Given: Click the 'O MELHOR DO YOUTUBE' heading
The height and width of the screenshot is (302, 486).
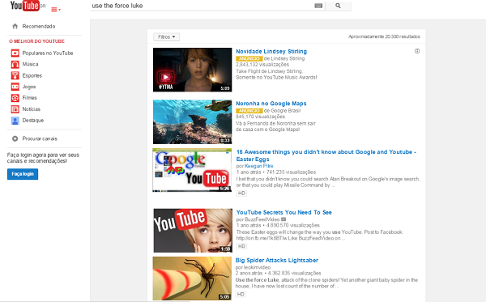Looking at the screenshot, I should point(36,41).
